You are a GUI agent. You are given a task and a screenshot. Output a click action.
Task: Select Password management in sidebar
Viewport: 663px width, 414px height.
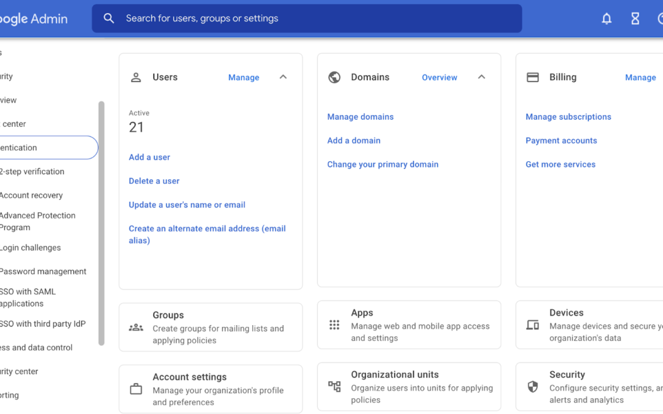coord(43,271)
